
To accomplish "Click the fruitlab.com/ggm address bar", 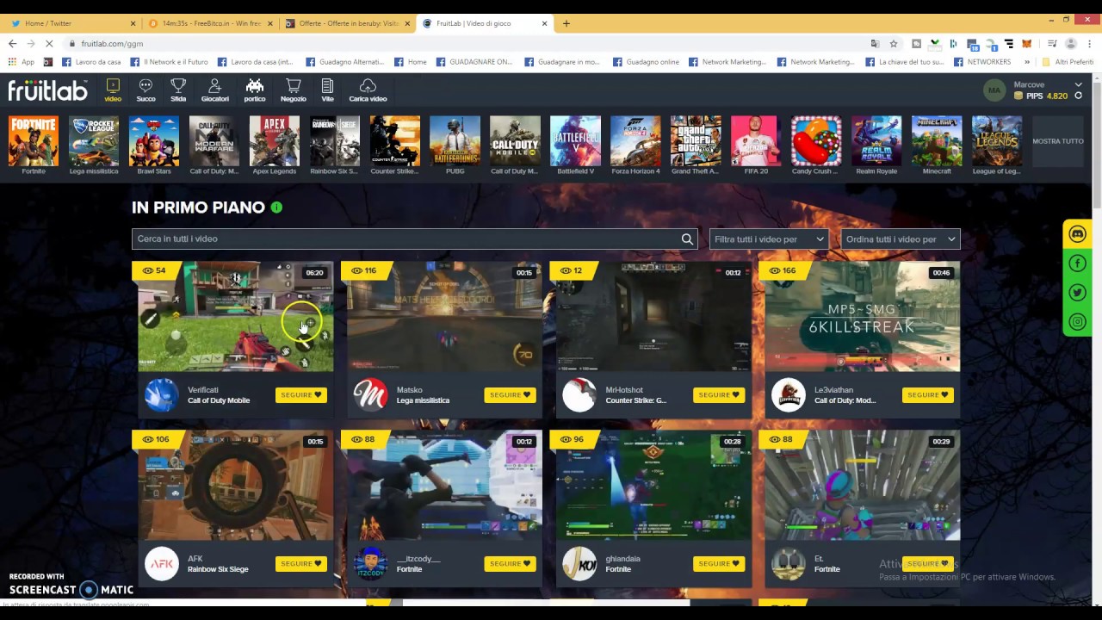I will tap(465, 44).
